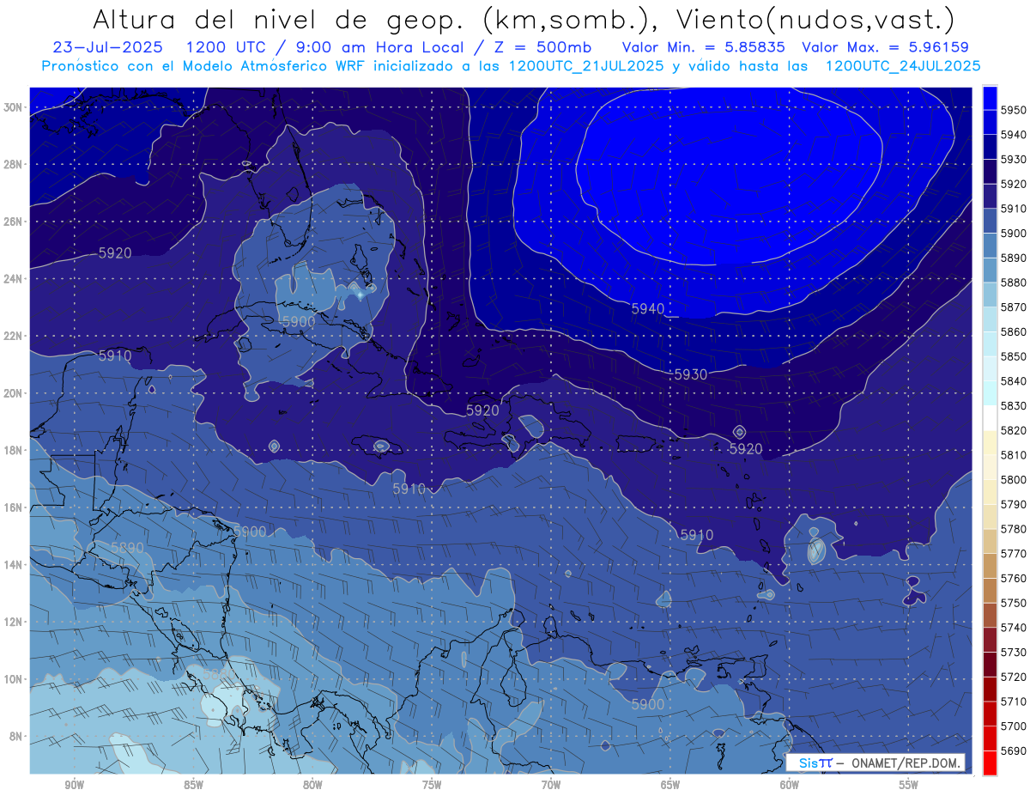Click the 'Valor Max. = 5.96159' text
The width and height of the screenshot is (1030, 796).
tap(885, 48)
